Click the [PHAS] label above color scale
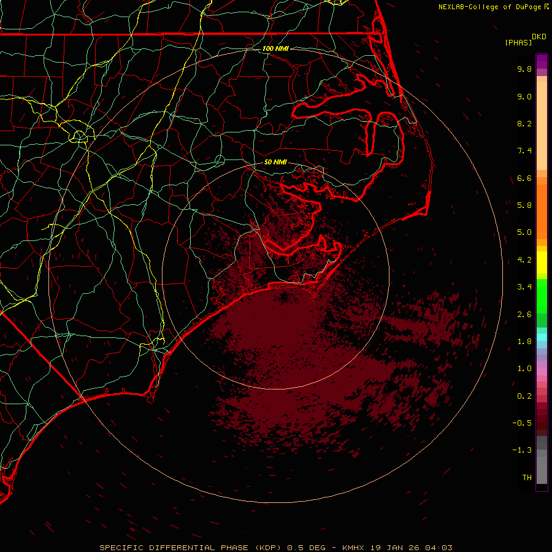Image resolution: width=552 pixels, height=552 pixels. [x=518, y=42]
